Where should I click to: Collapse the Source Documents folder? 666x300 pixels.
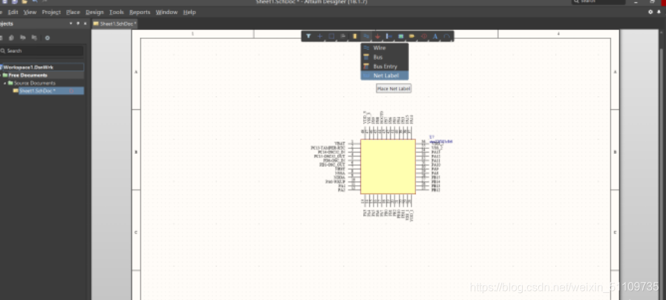tap(6, 83)
